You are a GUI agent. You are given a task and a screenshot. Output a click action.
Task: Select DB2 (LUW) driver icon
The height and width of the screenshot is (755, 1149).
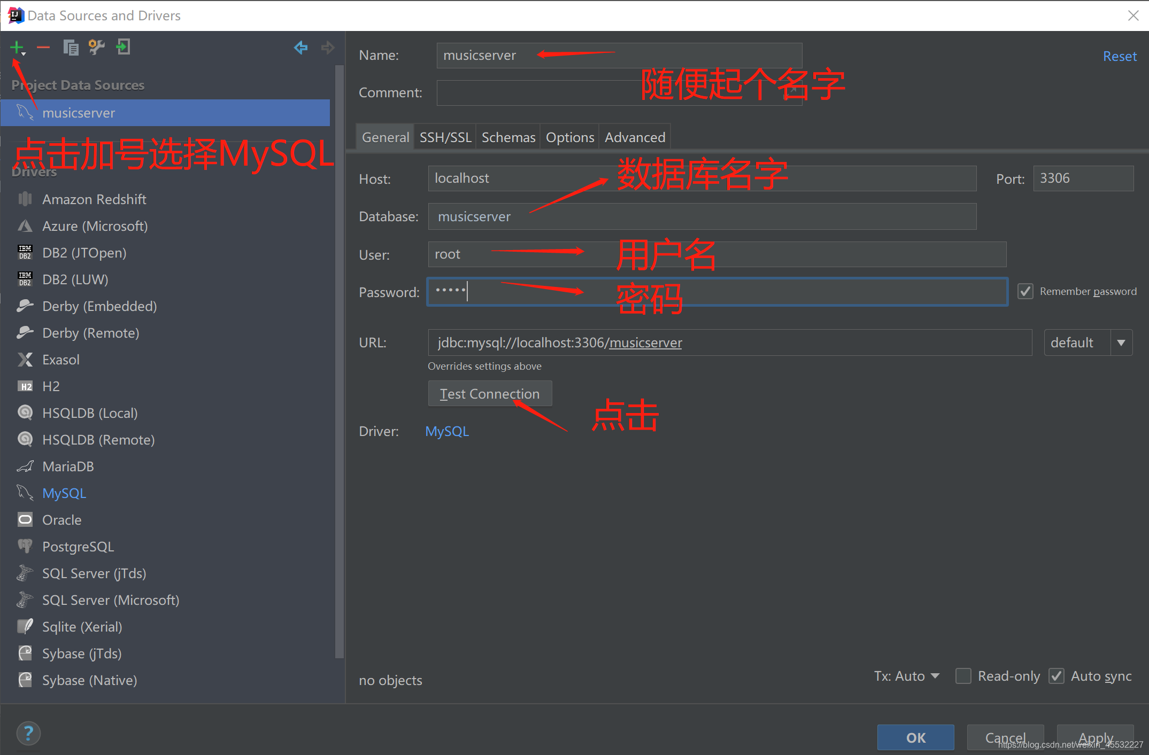coord(25,279)
